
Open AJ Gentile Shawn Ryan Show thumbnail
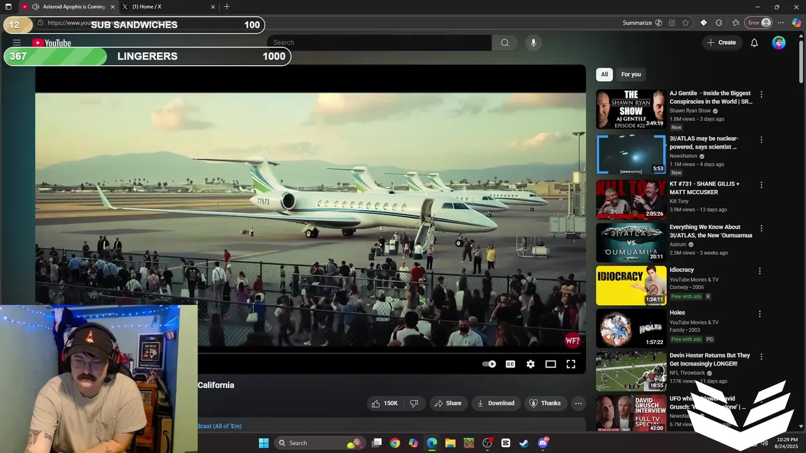(x=631, y=109)
